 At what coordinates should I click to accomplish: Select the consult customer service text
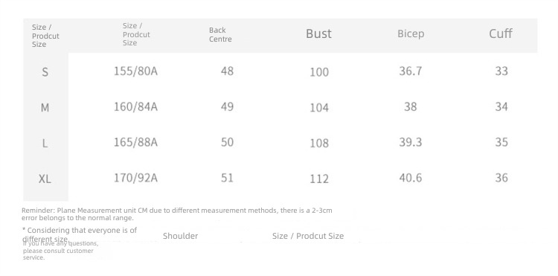[60, 251]
